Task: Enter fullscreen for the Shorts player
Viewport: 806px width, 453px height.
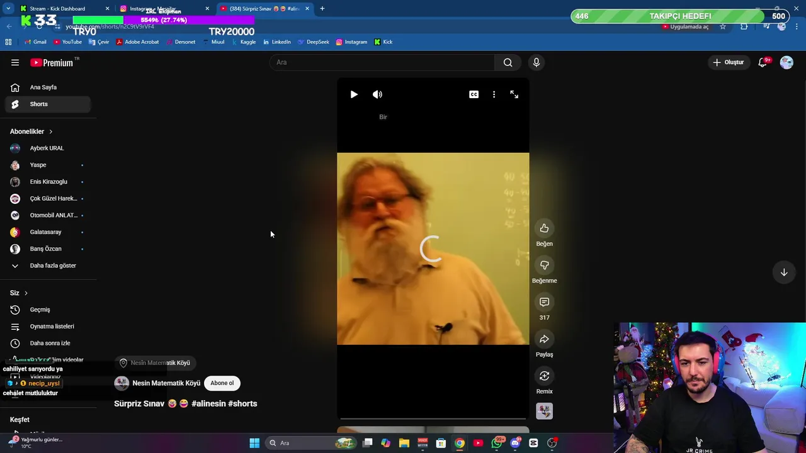Action: (514, 94)
